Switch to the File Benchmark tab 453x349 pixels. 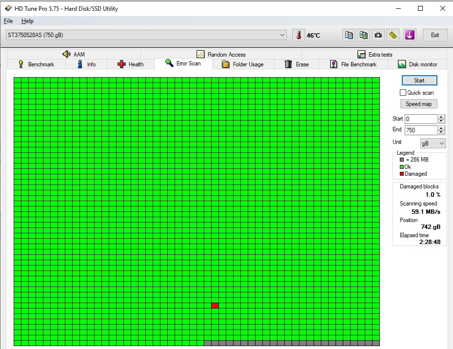(354, 64)
